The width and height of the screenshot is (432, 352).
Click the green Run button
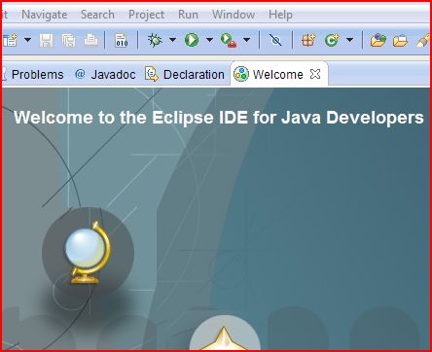tap(192, 40)
